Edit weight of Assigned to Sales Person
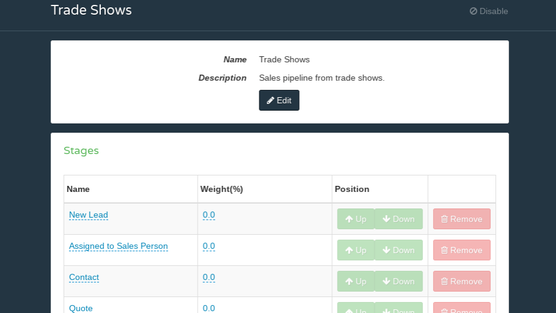 209,246
